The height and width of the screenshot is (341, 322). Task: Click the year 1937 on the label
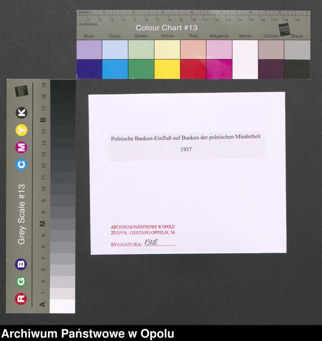(x=186, y=149)
